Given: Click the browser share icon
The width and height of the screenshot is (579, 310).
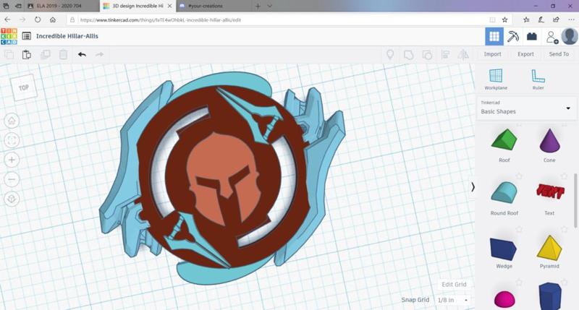Looking at the screenshot, I should 556,20.
